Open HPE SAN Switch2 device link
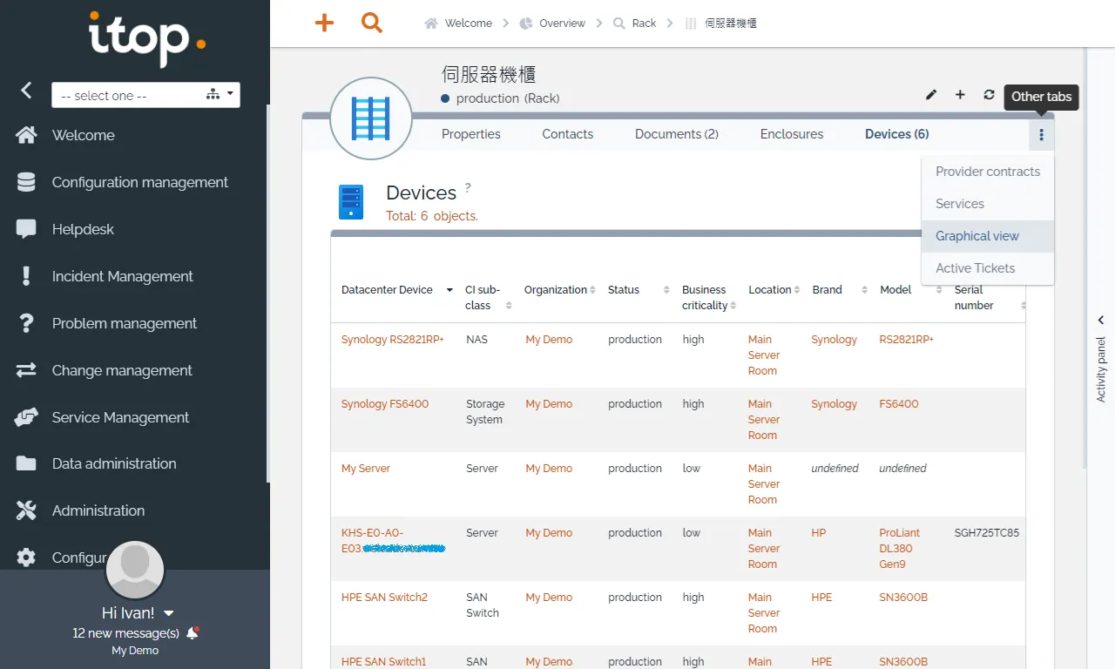This screenshot has height=669, width=1115. [384, 598]
